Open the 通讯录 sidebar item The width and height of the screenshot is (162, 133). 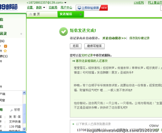(4, 34)
